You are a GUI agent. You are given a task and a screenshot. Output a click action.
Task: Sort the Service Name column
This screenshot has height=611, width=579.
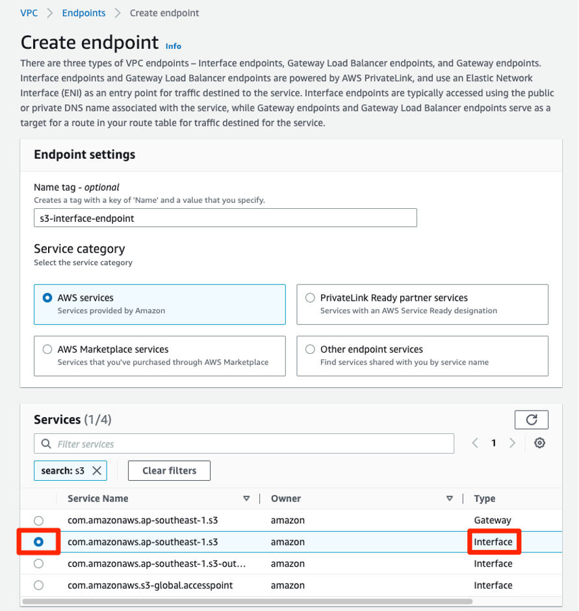click(247, 498)
